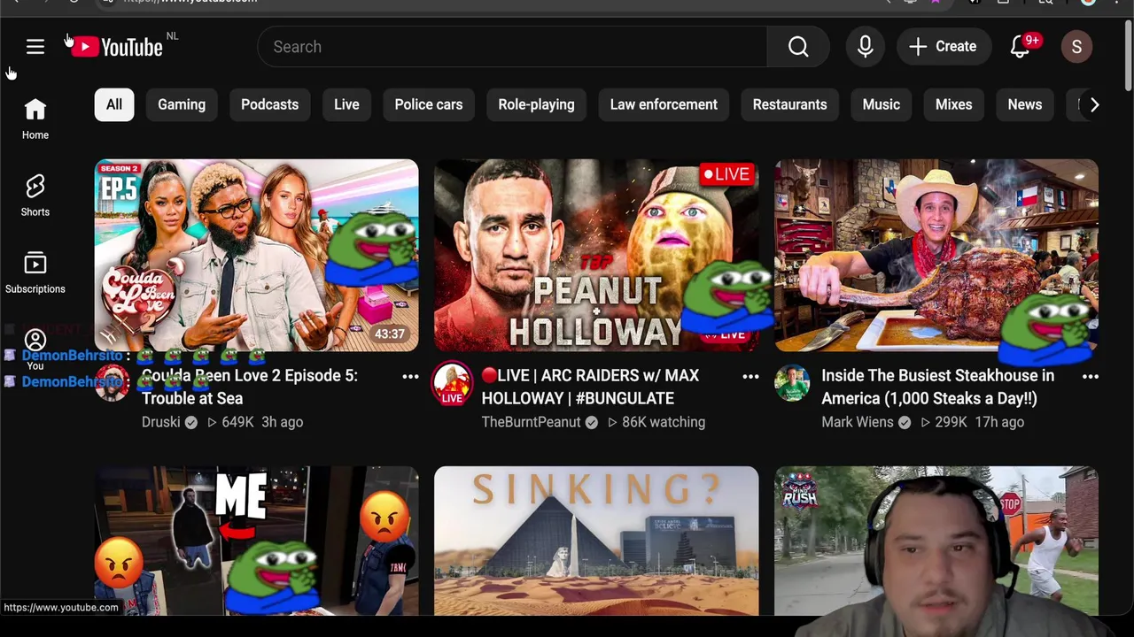This screenshot has height=637, width=1134.
Task: Select the Music chip
Action: 882,104
